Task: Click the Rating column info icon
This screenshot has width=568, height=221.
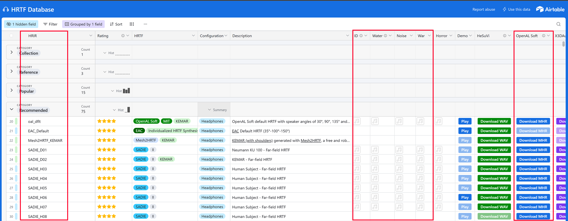Action: click(123, 36)
